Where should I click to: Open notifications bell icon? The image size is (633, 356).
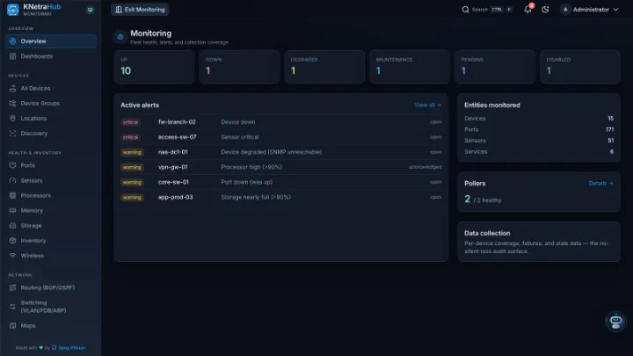pyautogui.click(x=527, y=10)
